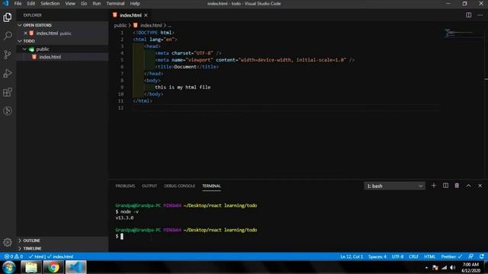This screenshot has height=274, width=488.
Task: Close the terminal panel
Action: click(x=480, y=186)
